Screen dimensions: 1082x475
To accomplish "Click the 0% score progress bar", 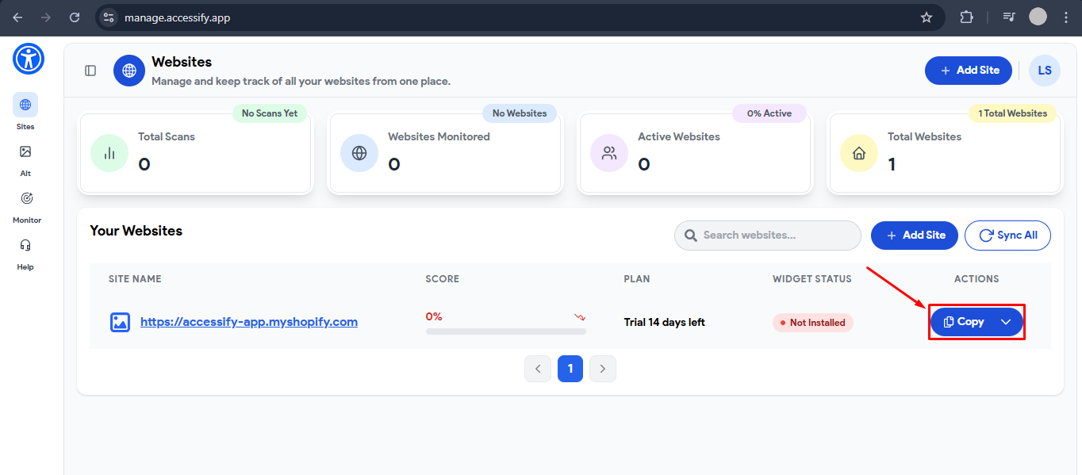I will point(505,330).
